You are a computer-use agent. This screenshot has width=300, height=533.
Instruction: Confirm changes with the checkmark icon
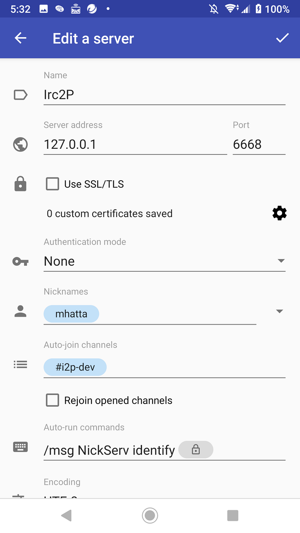pyautogui.click(x=282, y=38)
